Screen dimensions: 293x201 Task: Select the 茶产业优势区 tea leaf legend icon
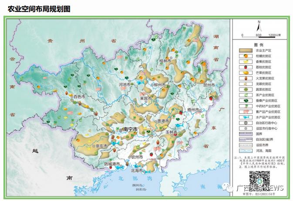pos(246,95)
